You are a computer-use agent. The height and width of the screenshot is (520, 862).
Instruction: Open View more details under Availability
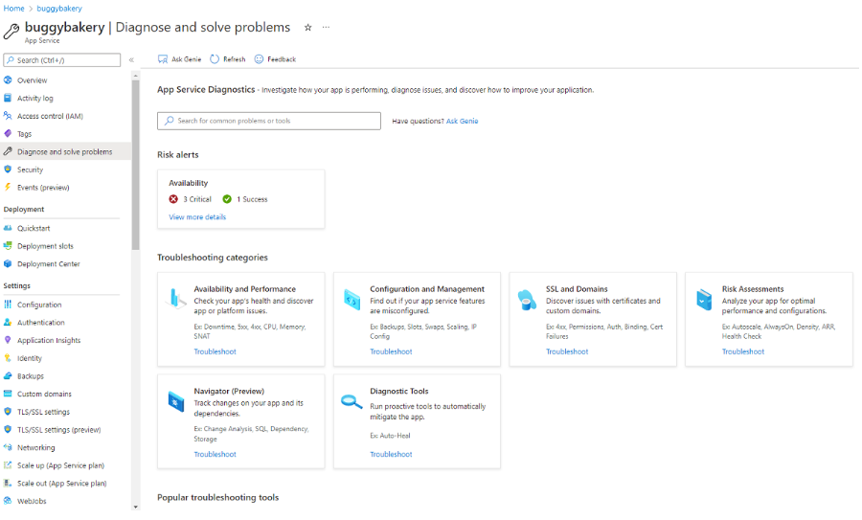[x=197, y=217]
